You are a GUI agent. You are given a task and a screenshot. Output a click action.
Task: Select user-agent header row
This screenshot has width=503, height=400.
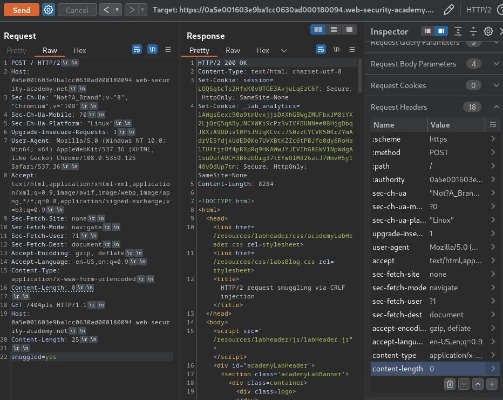[x=436, y=247]
